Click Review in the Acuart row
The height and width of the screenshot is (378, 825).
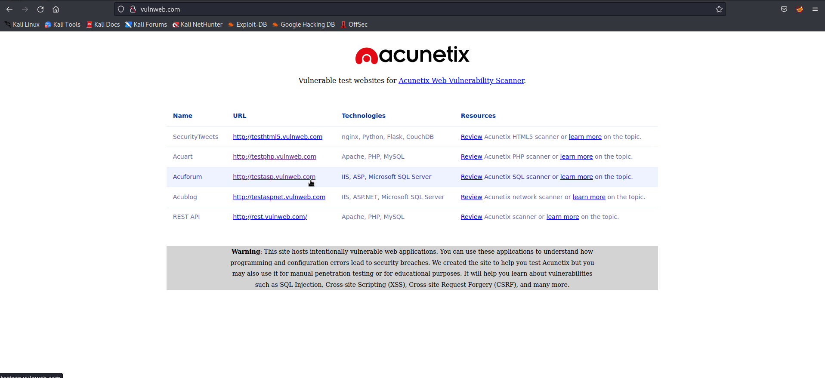click(x=471, y=157)
